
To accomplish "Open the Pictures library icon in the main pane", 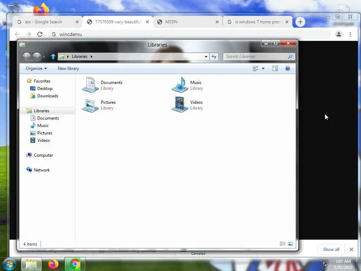I will pos(90,105).
